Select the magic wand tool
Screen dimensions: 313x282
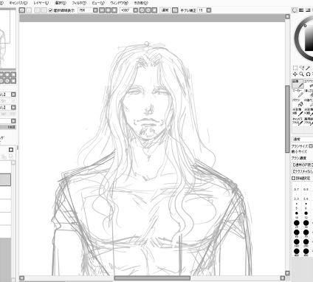coord(308,68)
